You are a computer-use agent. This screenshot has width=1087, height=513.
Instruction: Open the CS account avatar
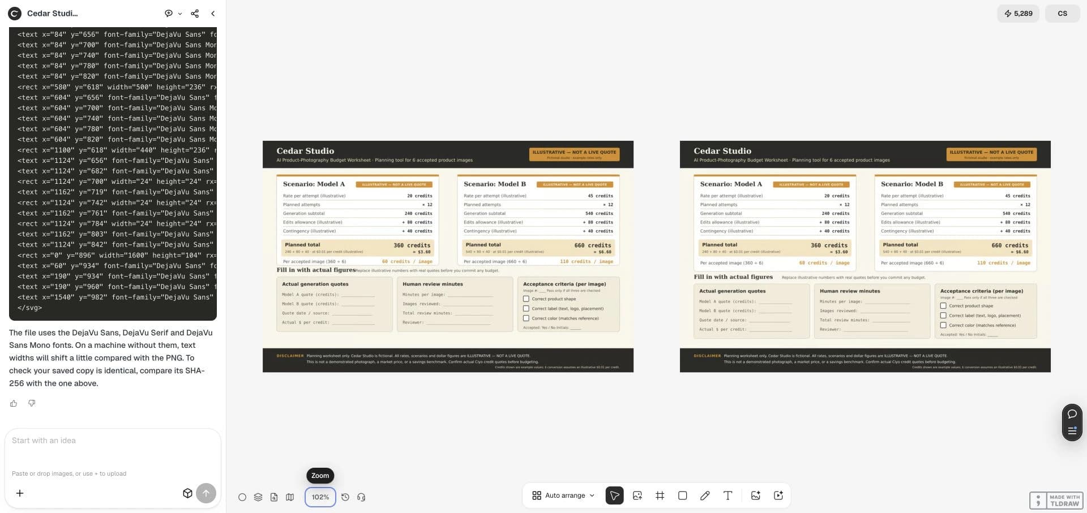click(1063, 14)
